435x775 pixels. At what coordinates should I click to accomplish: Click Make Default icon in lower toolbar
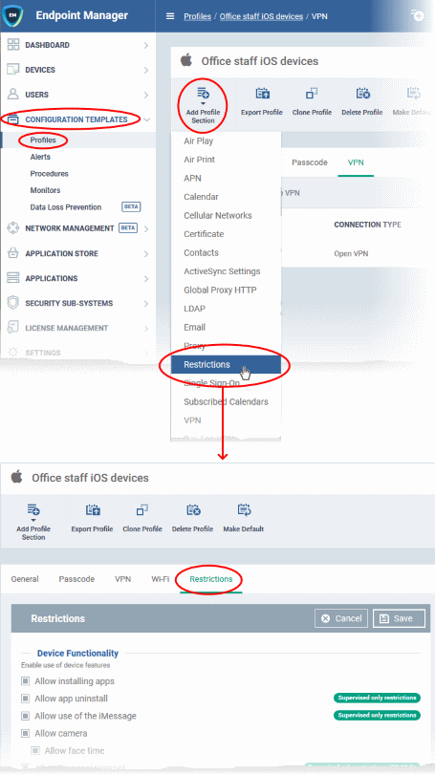[x=244, y=510]
